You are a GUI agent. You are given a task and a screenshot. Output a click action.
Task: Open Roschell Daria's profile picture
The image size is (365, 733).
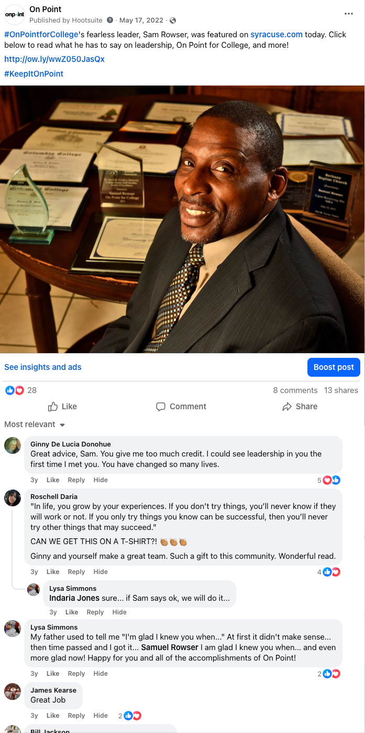13,498
